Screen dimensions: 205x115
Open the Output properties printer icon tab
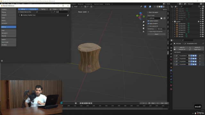(171, 51)
